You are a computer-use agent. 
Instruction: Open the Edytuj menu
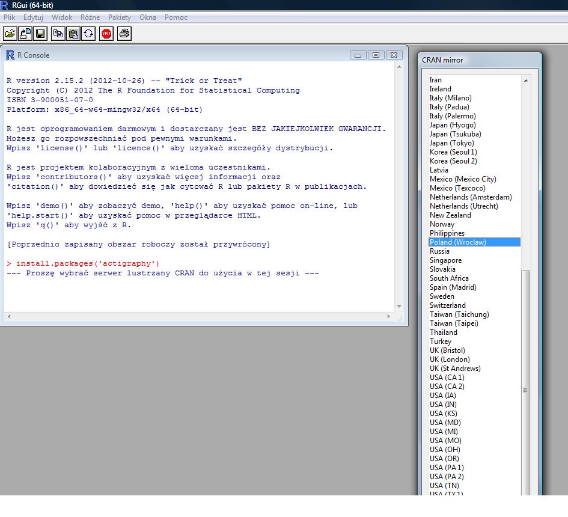point(33,17)
